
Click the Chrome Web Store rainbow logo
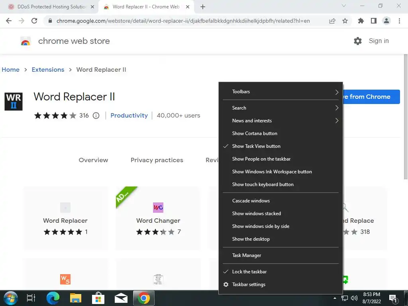coord(25,41)
